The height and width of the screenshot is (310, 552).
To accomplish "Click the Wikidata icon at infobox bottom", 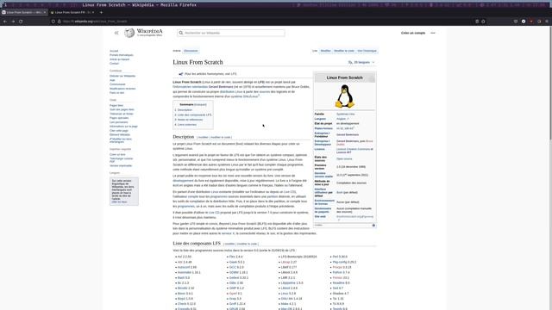I will (x=373, y=226).
